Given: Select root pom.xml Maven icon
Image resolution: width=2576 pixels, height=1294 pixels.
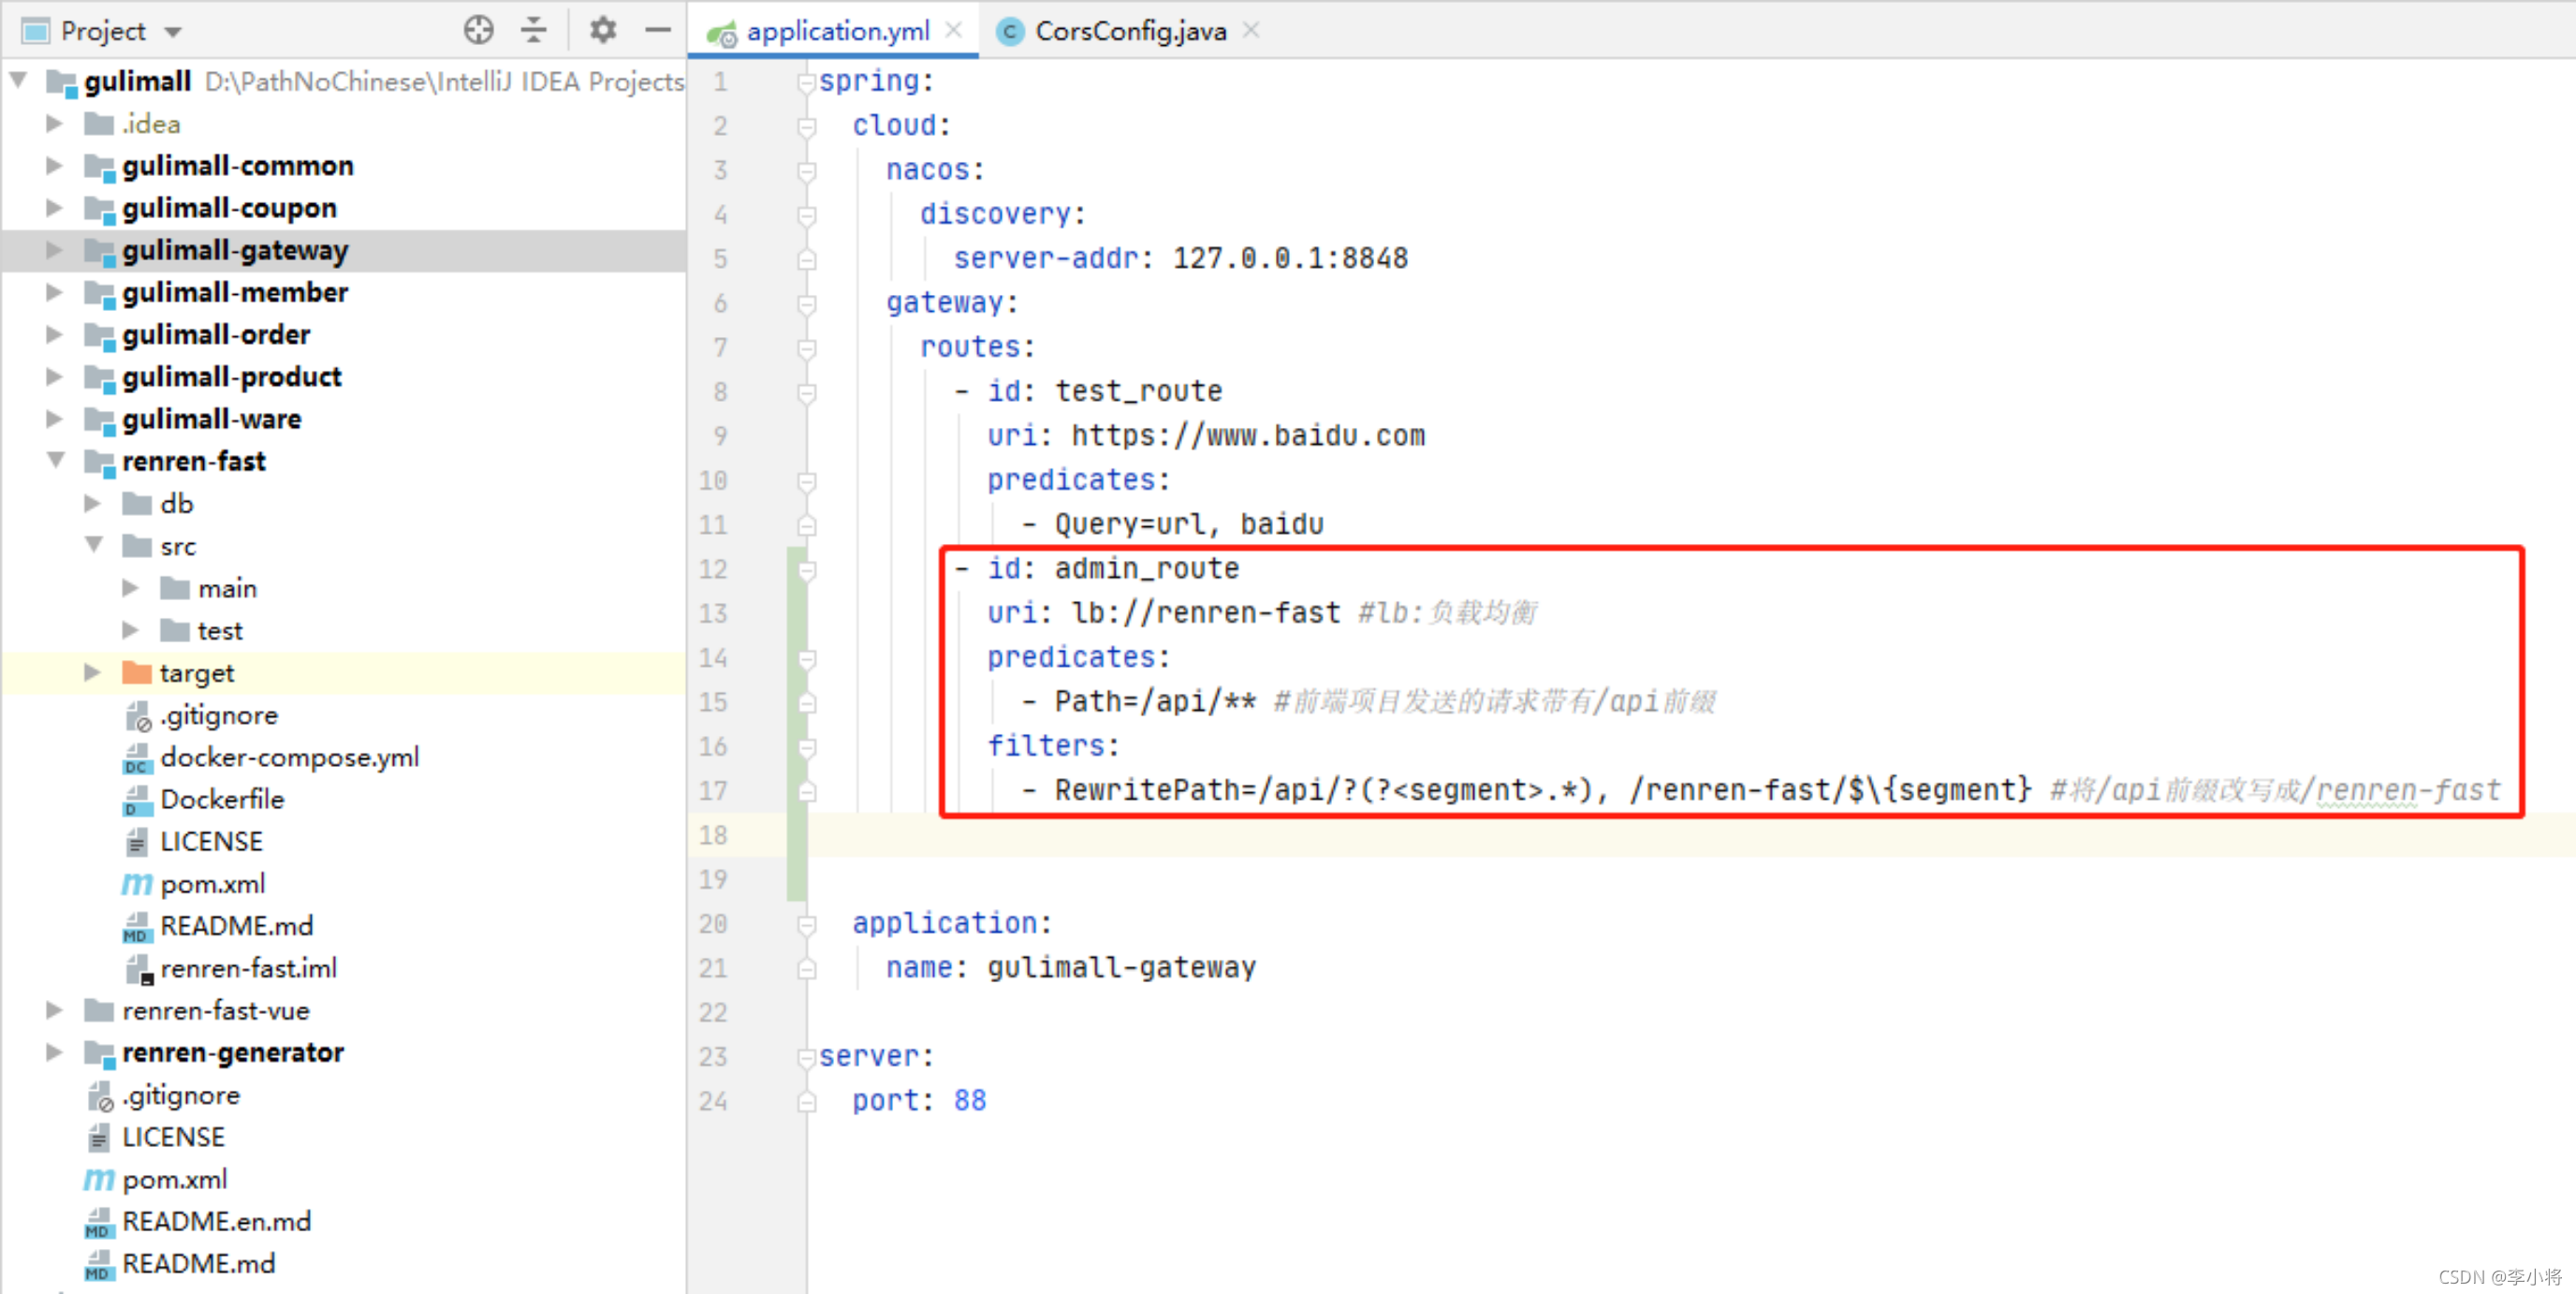Looking at the screenshot, I should click(99, 1180).
